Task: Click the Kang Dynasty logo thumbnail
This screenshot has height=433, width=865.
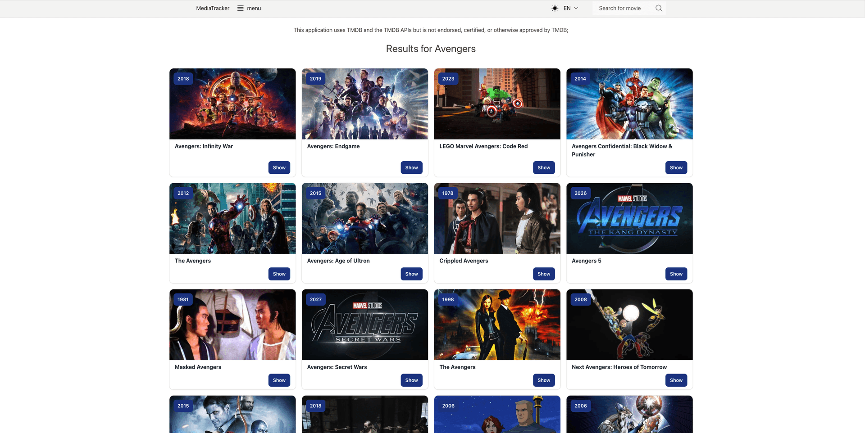Action: (629, 218)
